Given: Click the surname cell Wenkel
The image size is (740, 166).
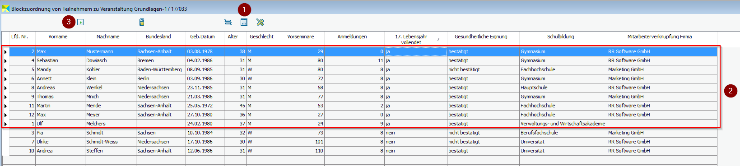Looking at the screenshot, I should coord(111,88).
